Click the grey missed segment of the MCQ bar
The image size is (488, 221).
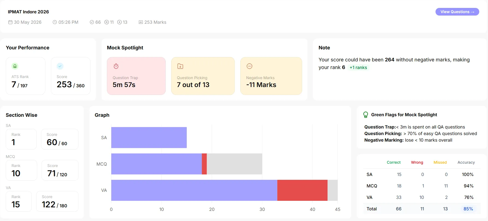[234, 164]
